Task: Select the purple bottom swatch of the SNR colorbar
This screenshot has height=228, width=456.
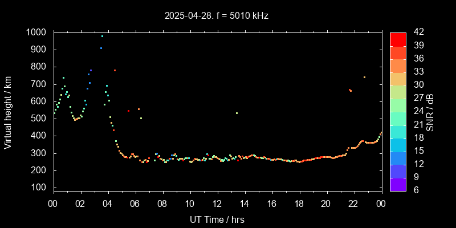Action: [x=398, y=184]
